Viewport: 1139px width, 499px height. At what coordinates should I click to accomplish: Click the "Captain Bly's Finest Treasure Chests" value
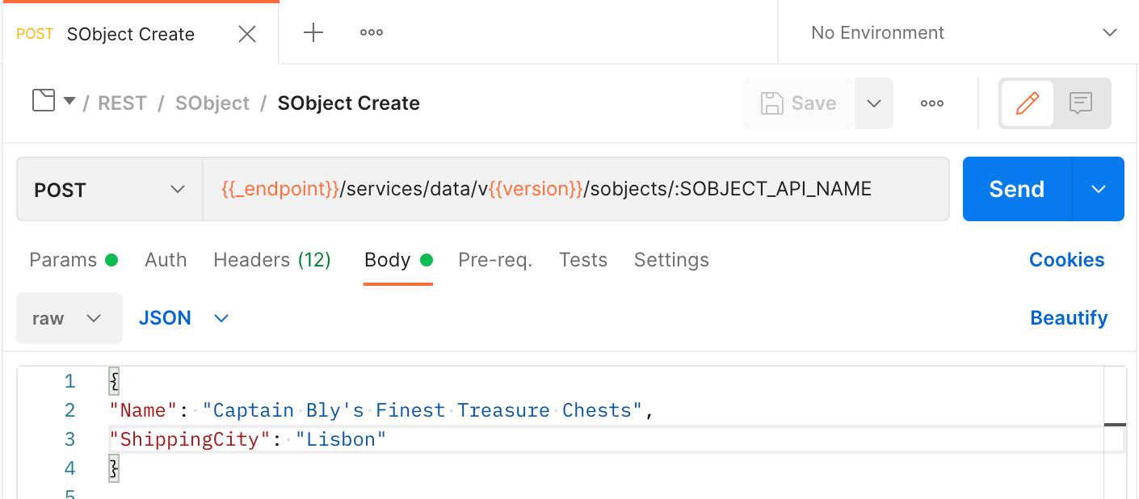(422, 410)
